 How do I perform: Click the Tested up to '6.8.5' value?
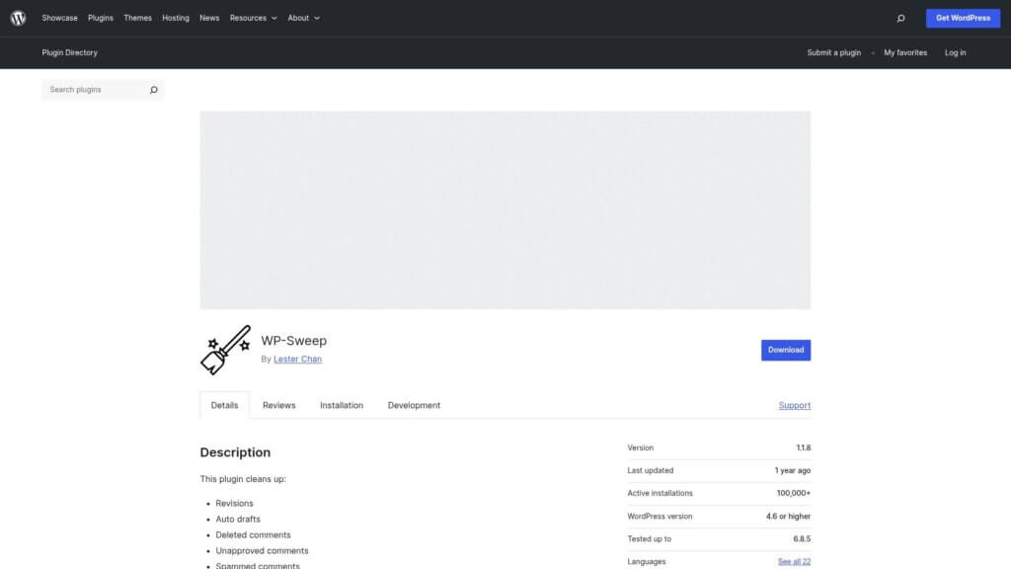pos(802,538)
